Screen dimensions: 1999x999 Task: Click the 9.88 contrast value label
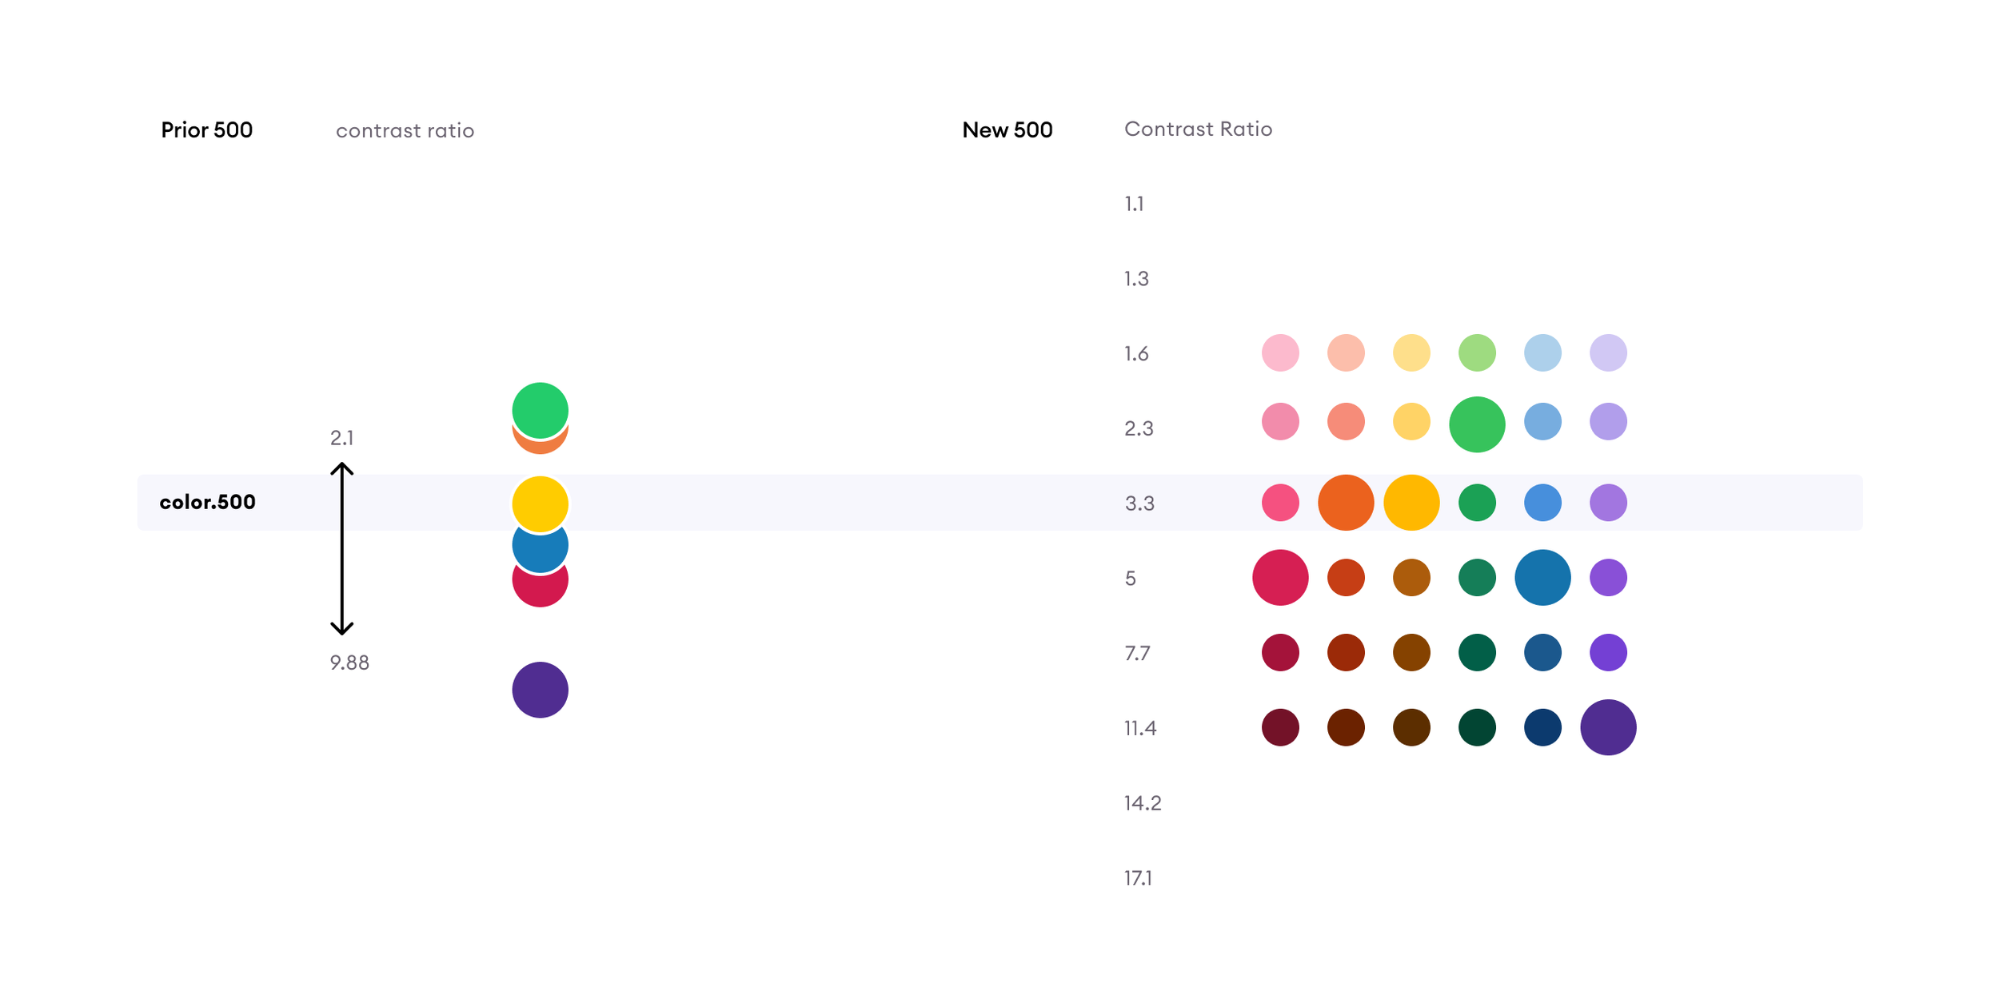349,663
